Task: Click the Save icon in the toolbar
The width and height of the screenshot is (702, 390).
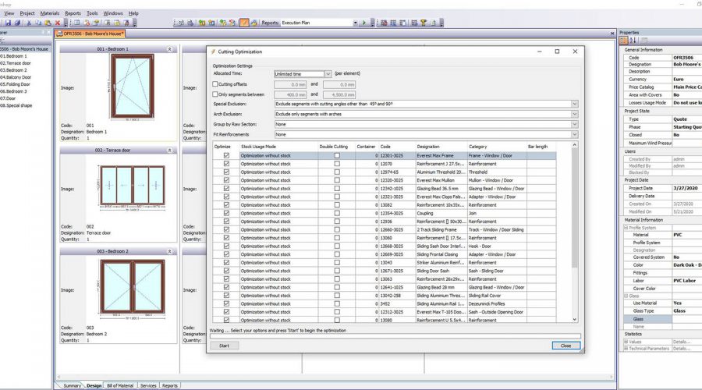Action: [8, 23]
